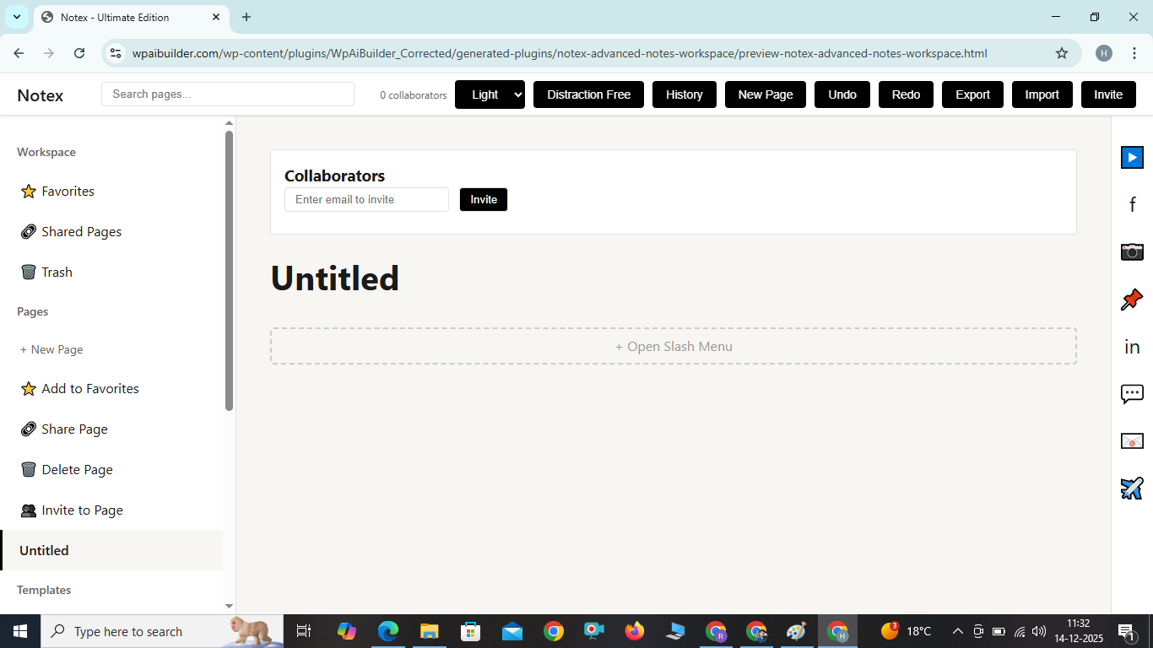Click the email envelope icon in right sidebar

(1132, 441)
